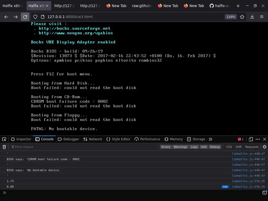Click the 240 repeat count badge
This screenshot has height=201, width=268.
point(225,187)
